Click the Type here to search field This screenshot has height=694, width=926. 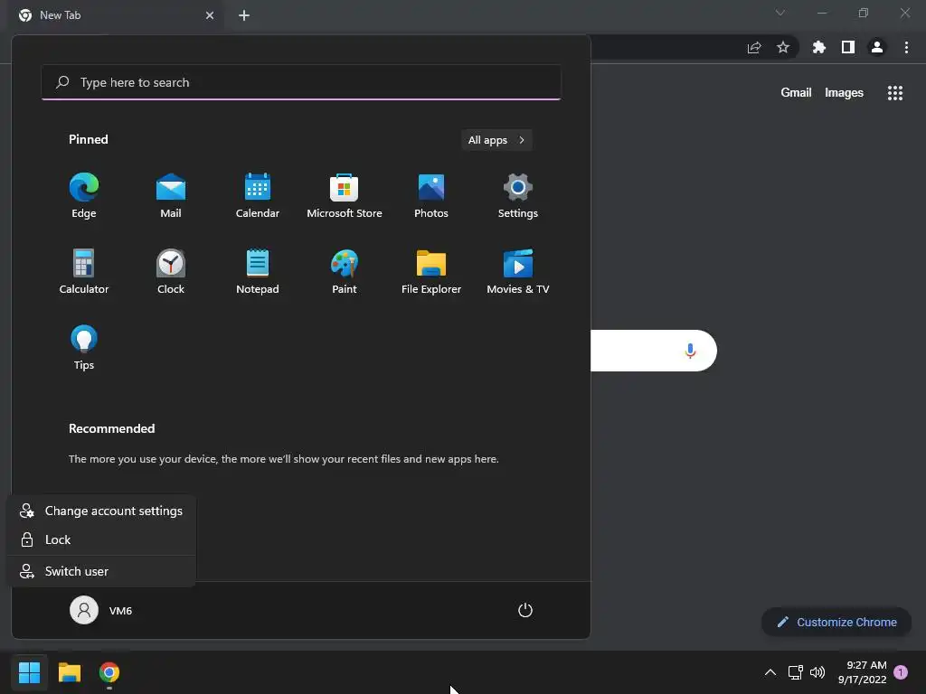click(x=301, y=82)
